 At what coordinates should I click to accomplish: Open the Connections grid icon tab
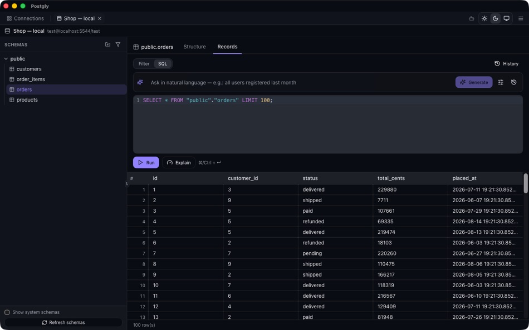point(25,18)
